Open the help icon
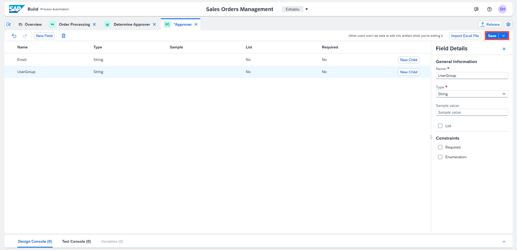 [489, 9]
